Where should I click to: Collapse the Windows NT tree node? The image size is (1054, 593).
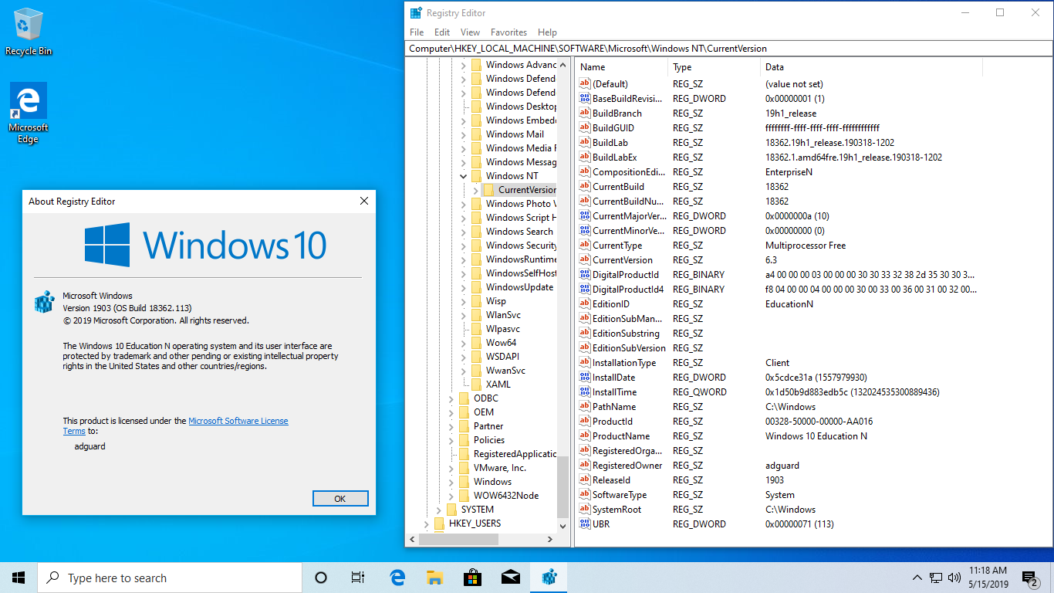(x=464, y=176)
